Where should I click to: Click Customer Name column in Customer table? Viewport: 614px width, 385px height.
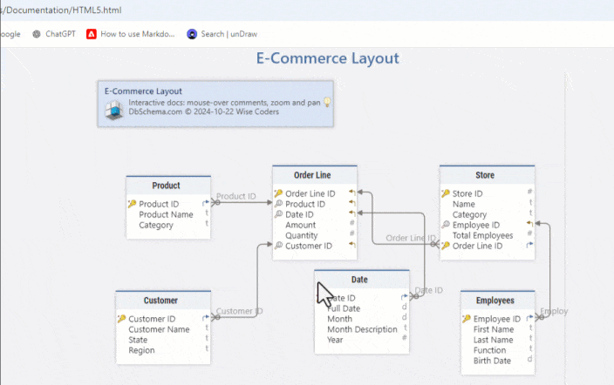[159, 329]
